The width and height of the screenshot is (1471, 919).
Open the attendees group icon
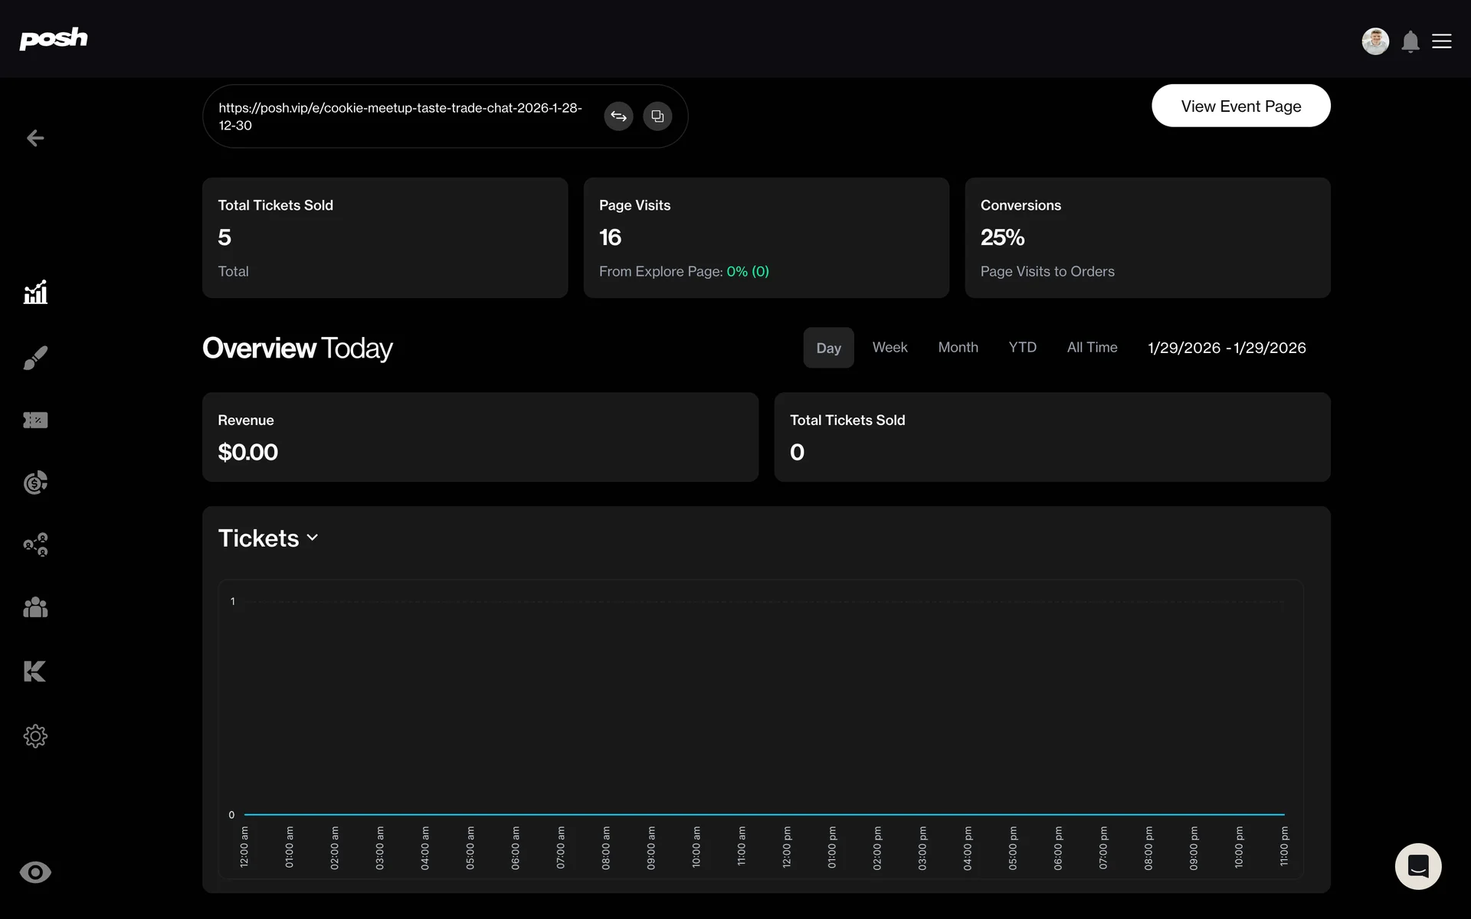(35, 607)
